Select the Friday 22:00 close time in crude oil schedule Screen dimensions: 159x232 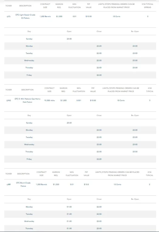click(x=99, y=75)
